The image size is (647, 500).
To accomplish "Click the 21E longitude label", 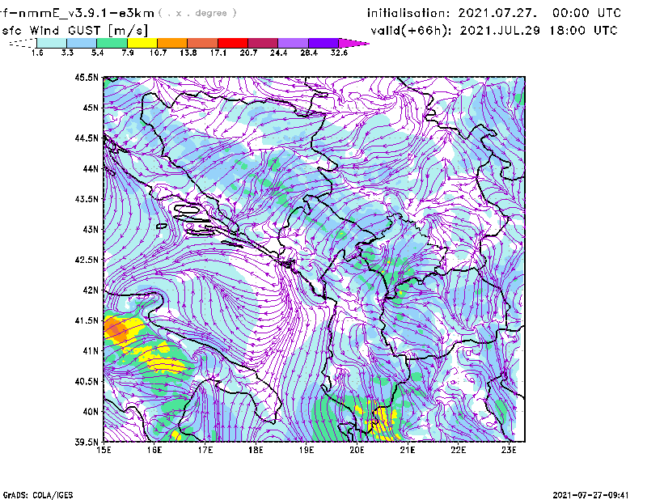I will click(408, 450).
